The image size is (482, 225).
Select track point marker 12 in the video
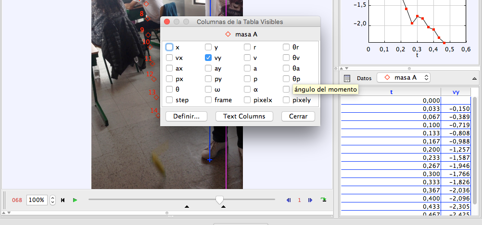point(154,79)
